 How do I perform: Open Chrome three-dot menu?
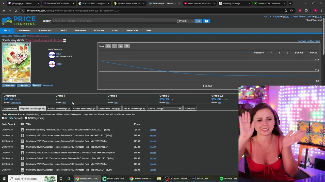point(321,11)
